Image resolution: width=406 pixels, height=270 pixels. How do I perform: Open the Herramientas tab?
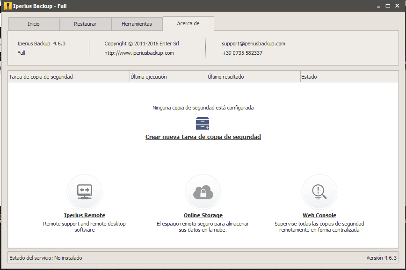pyautogui.click(x=137, y=24)
